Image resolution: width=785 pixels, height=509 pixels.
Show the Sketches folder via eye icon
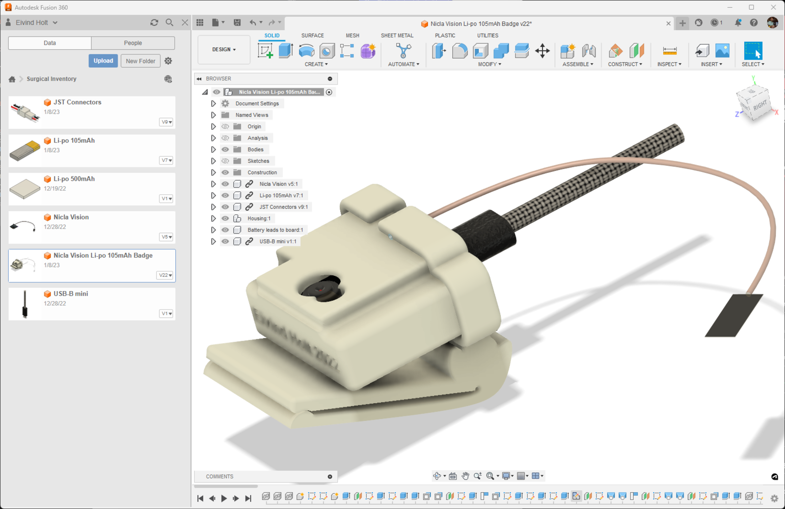tap(225, 161)
